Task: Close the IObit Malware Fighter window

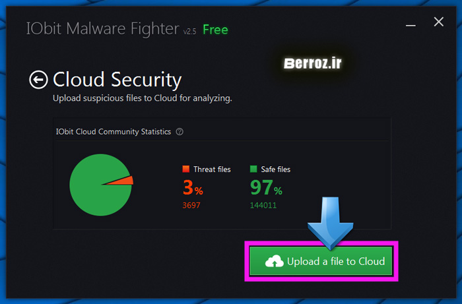Action: click(x=439, y=22)
